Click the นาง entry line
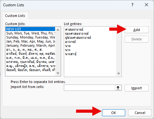Image resolution: width=154 pixels, height=119 pixels. 68,50
